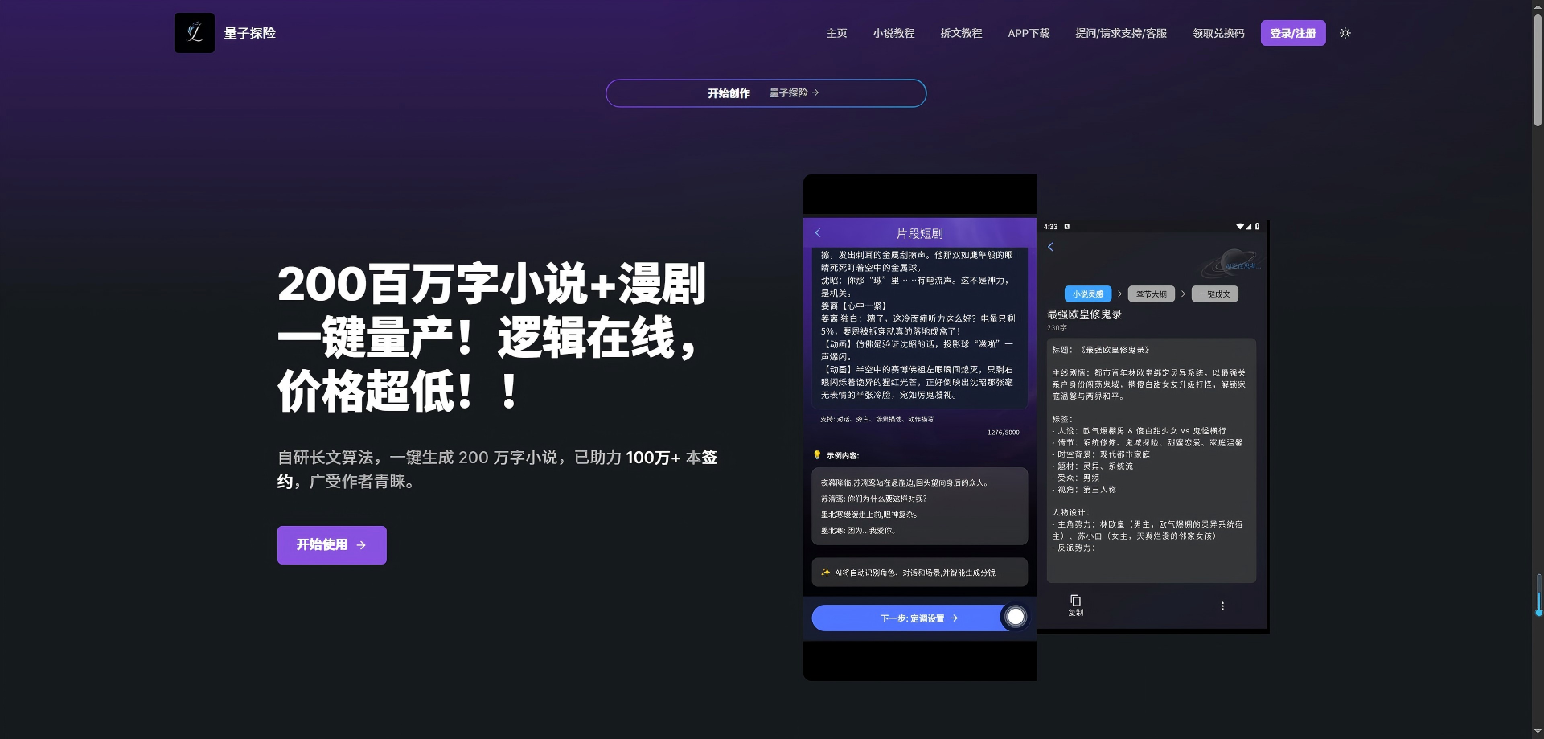Click the 开始创作 量子探险 banner pill
This screenshot has width=1544, height=739.
(766, 93)
